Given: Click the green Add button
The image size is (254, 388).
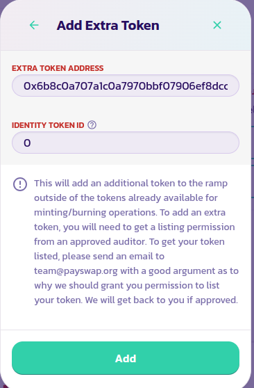Looking at the screenshot, I should point(126,358).
